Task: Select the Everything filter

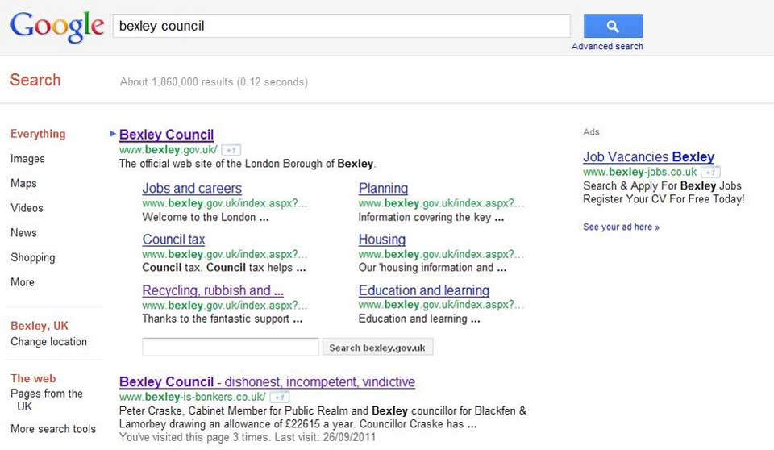Action: coord(38,134)
